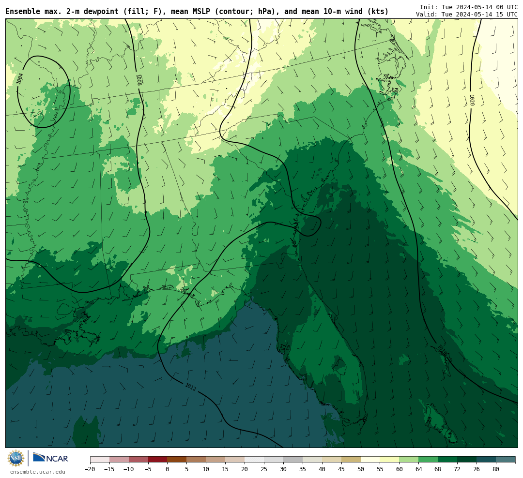Viewport: 523px width, 478px height.
Task: Pick the khaki swatch between 45 and 50
Action: pos(351,460)
